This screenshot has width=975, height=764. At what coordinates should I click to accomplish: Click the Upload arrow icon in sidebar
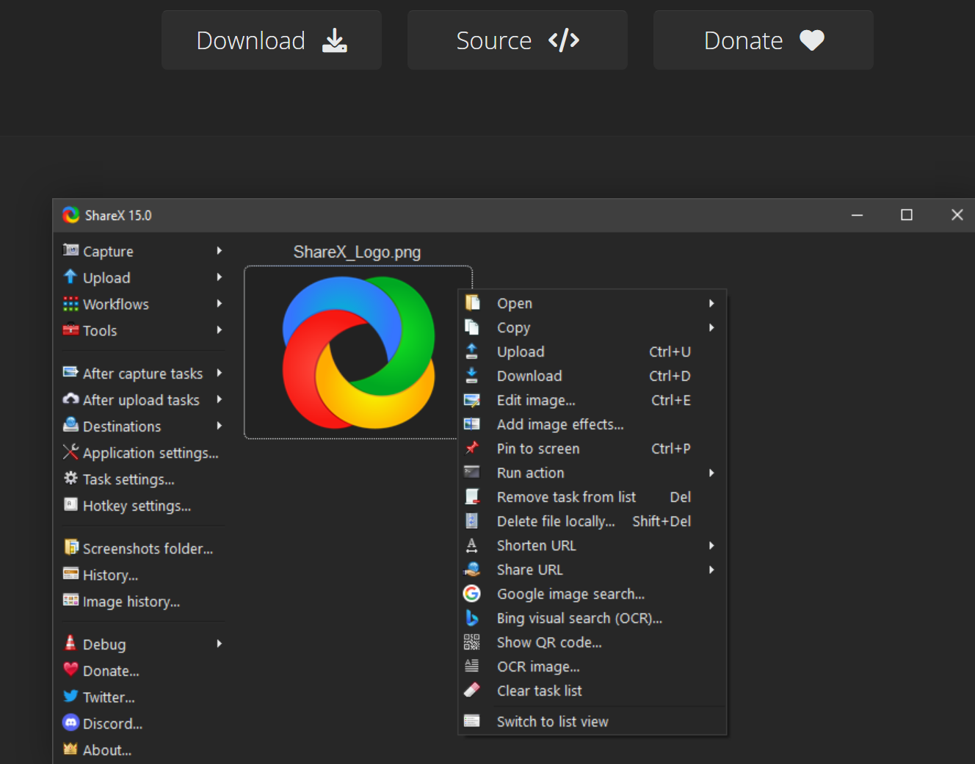pos(70,277)
